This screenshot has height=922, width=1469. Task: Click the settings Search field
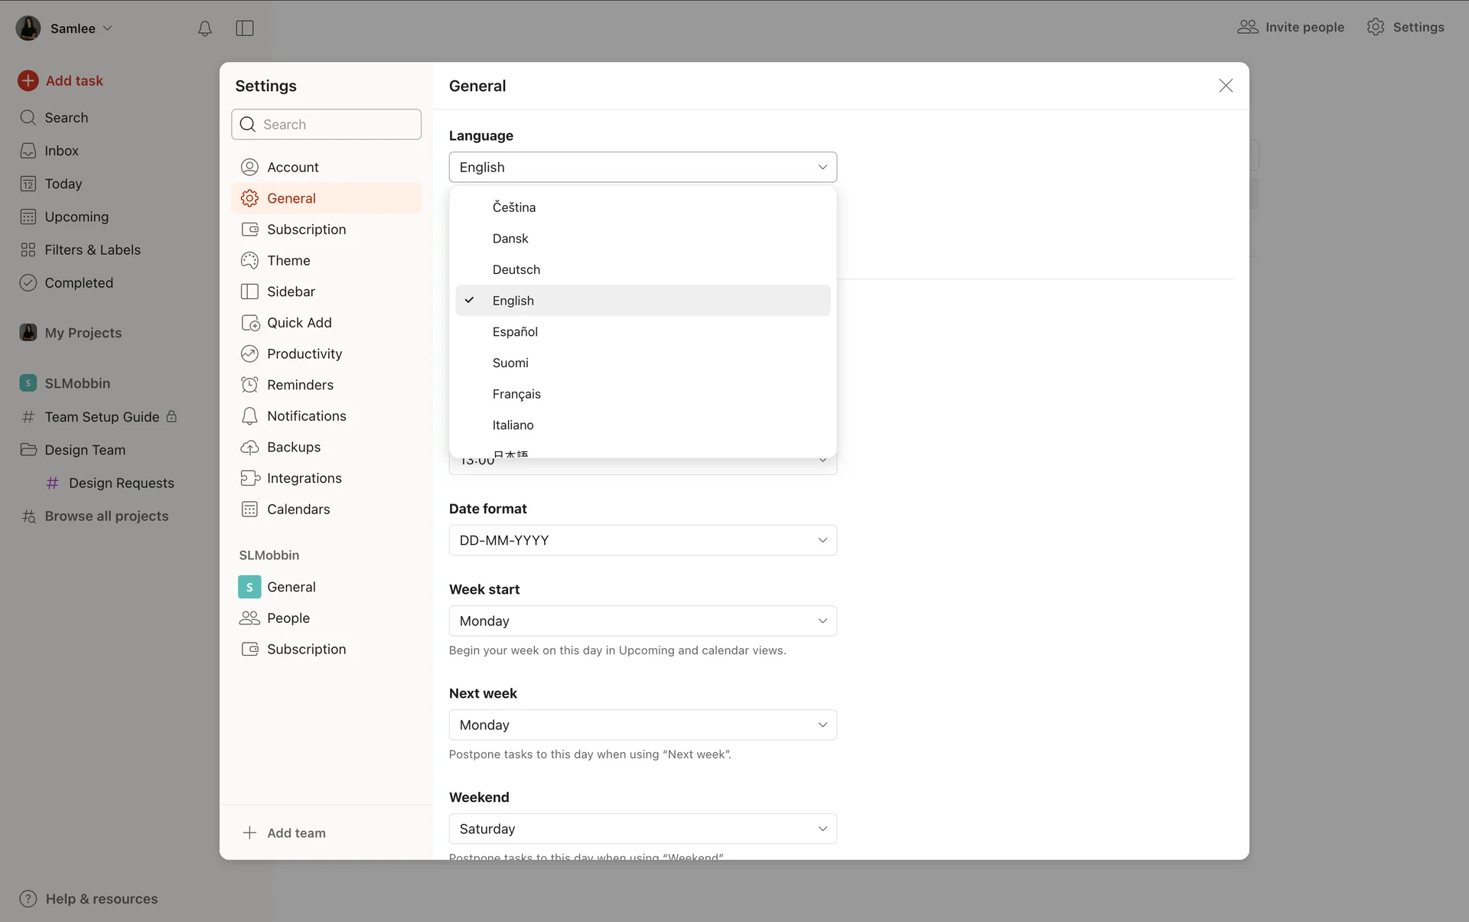[x=337, y=124]
